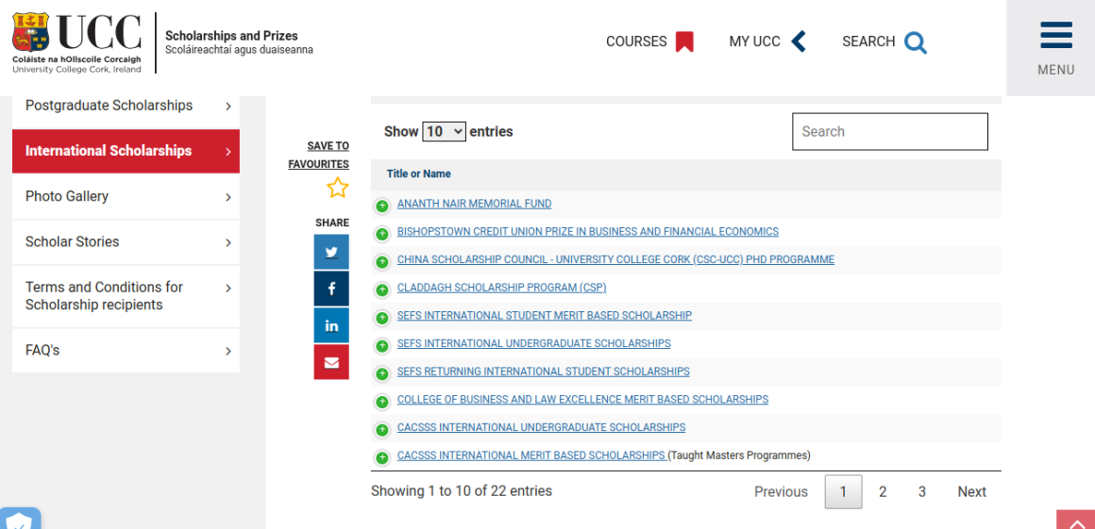The image size is (1095, 529).
Task: Share the page via LinkedIn icon
Action: pyautogui.click(x=331, y=325)
